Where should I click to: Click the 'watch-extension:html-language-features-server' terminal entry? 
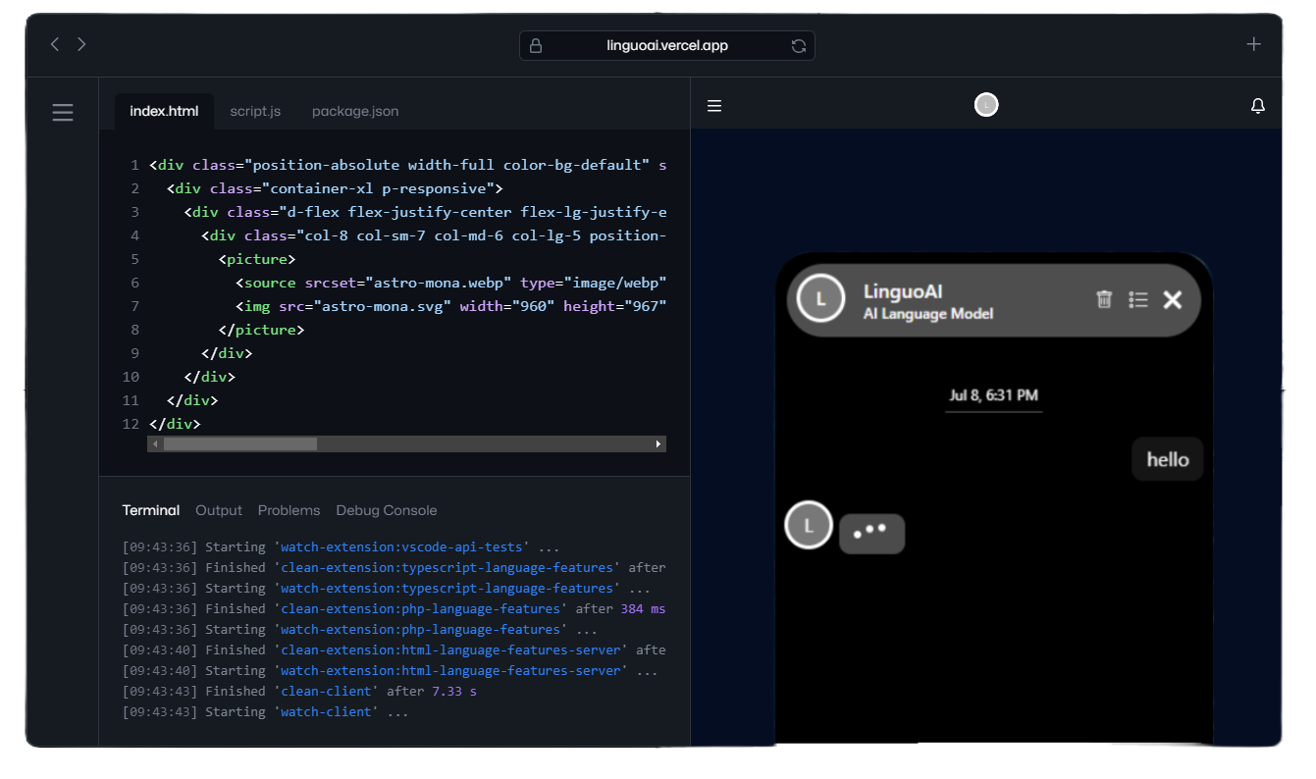point(451,670)
